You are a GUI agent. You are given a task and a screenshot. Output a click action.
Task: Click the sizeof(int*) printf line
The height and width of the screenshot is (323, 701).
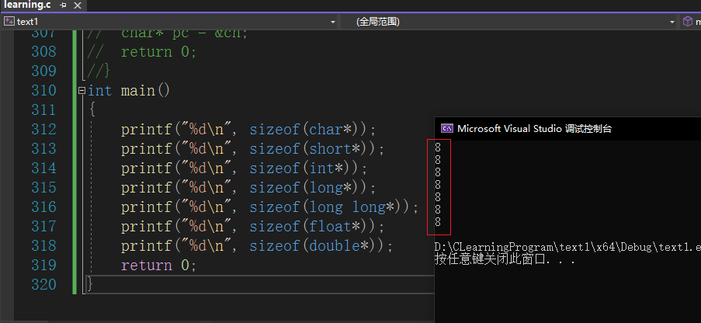[244, 168]
